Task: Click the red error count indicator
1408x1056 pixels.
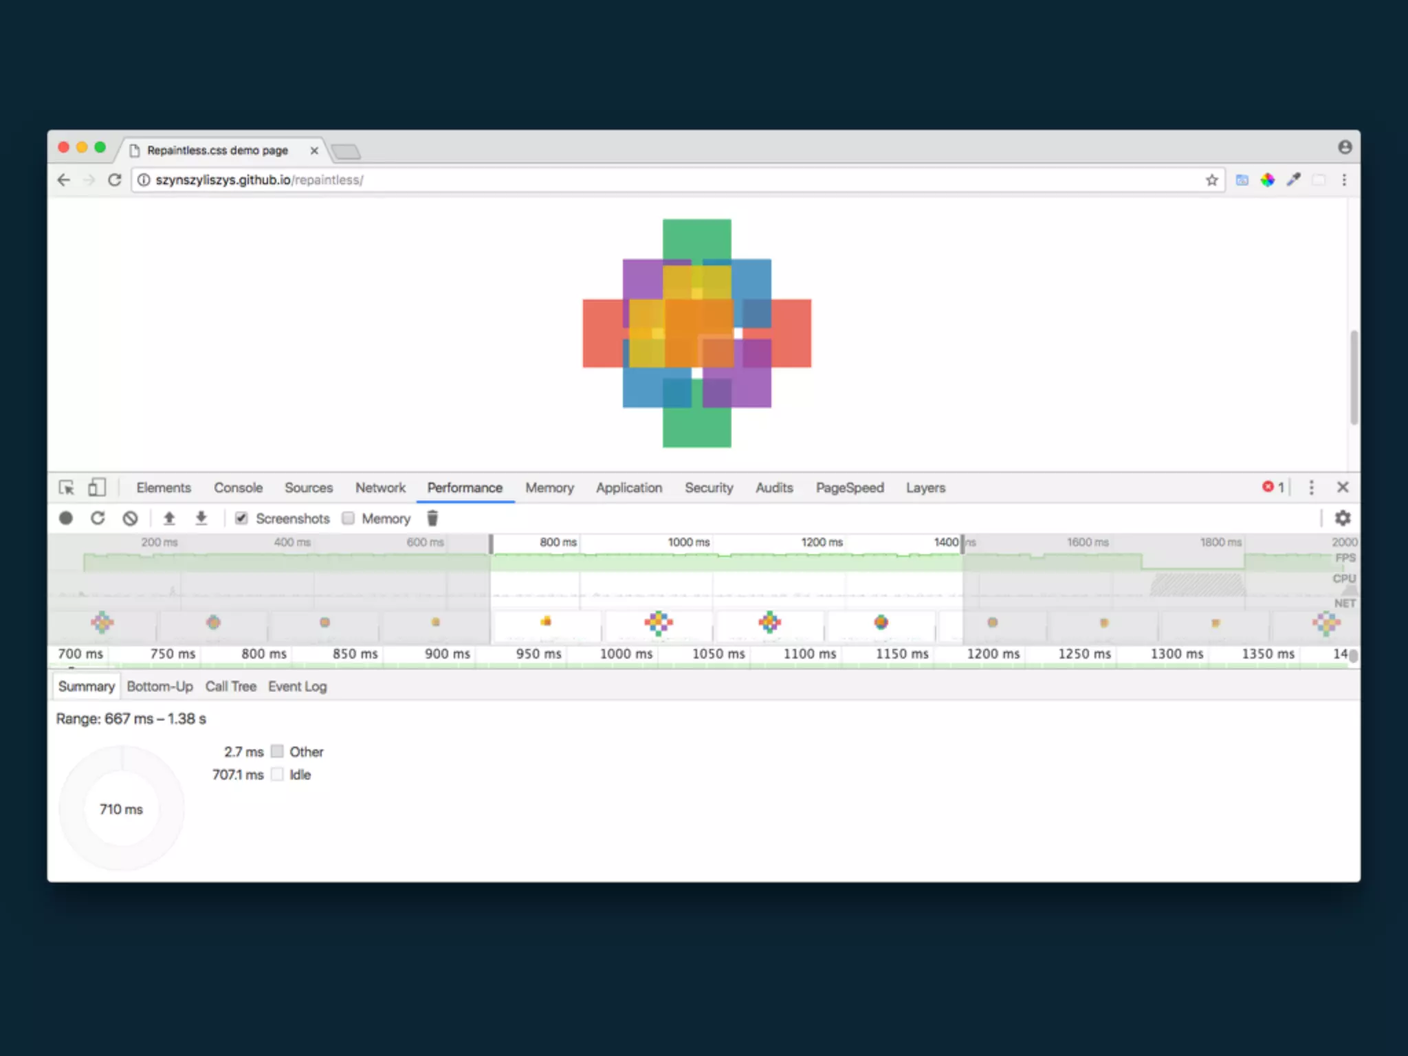Action: coord(1273,487)
